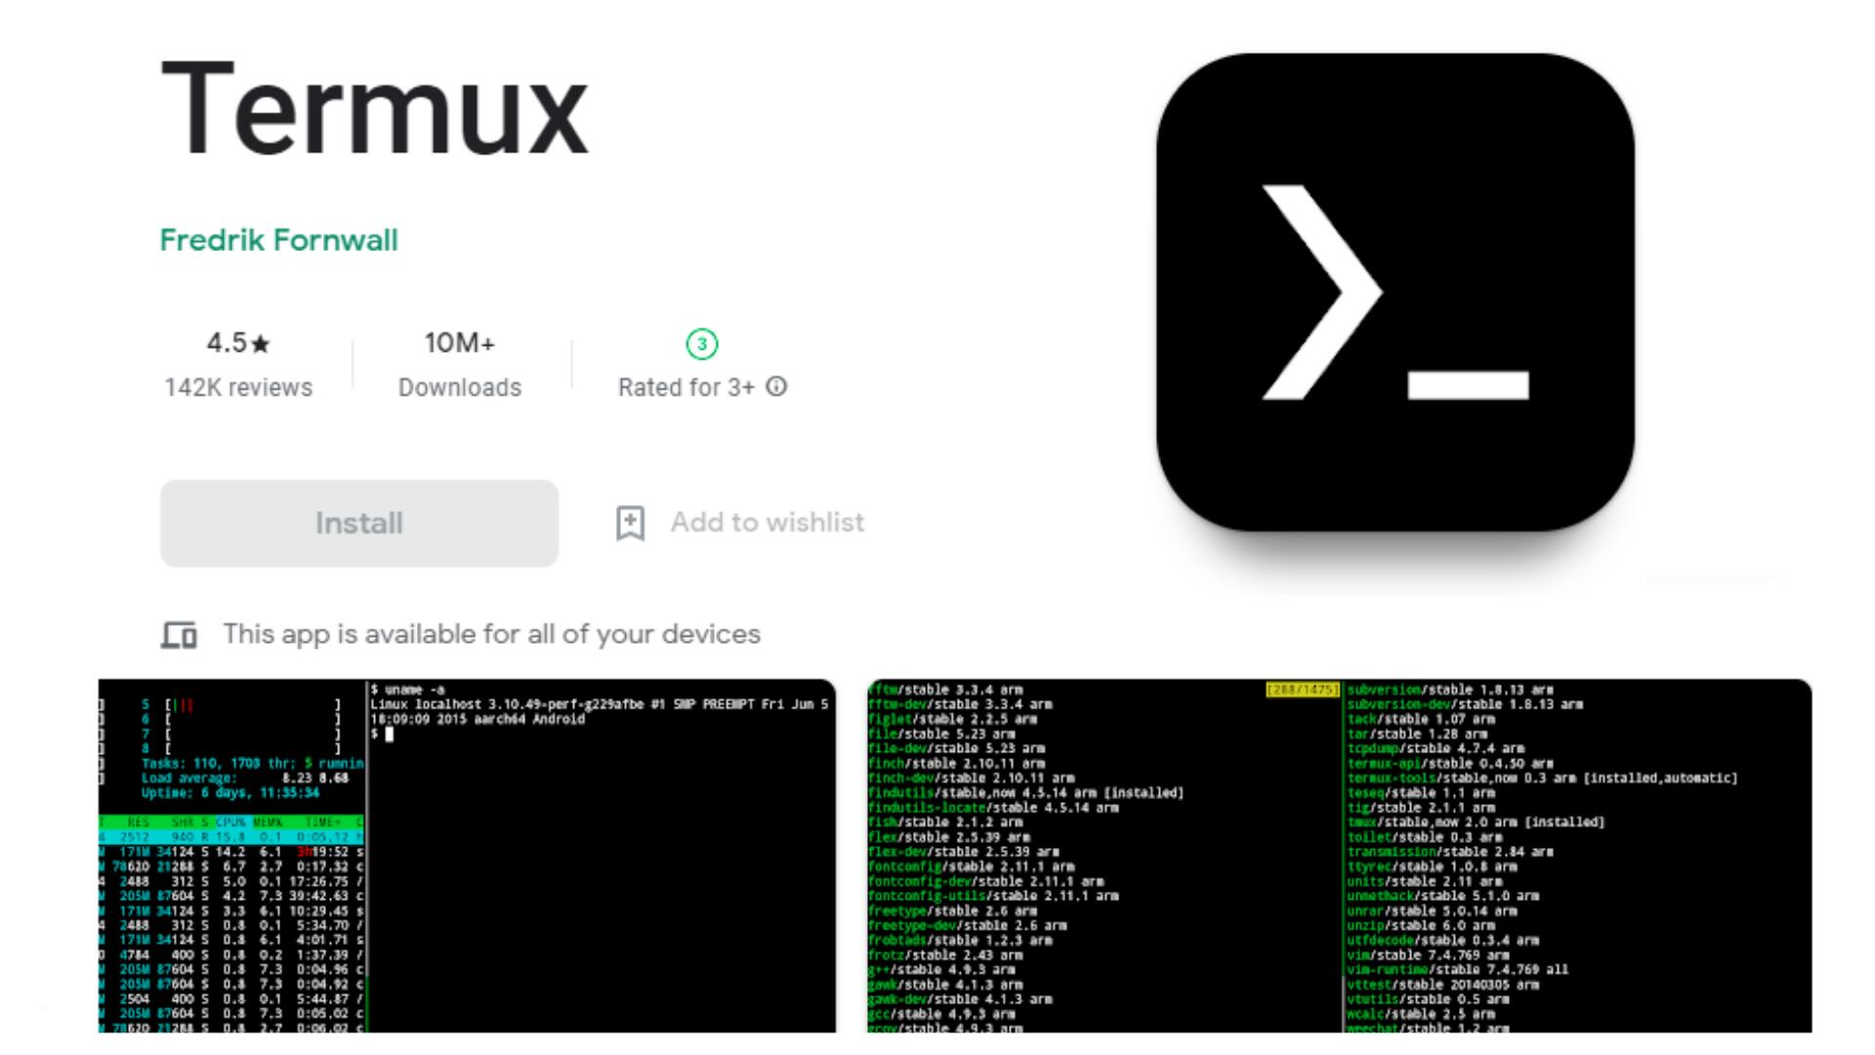Click the Add to wishlist text
Image resolution: width=1875 pixels, height=1055 pixels.
pos(767,523)
